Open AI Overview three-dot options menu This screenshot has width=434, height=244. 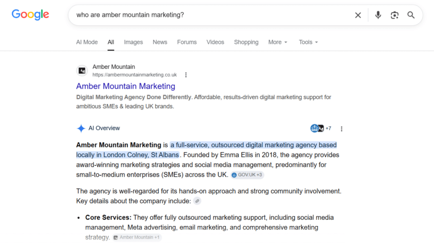[342, 129]
